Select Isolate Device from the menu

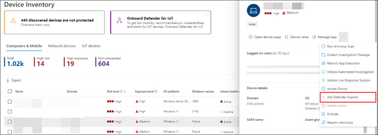coord(347,89)
